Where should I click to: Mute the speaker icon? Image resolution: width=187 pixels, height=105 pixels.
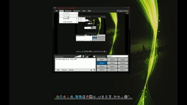pos(94,56)
